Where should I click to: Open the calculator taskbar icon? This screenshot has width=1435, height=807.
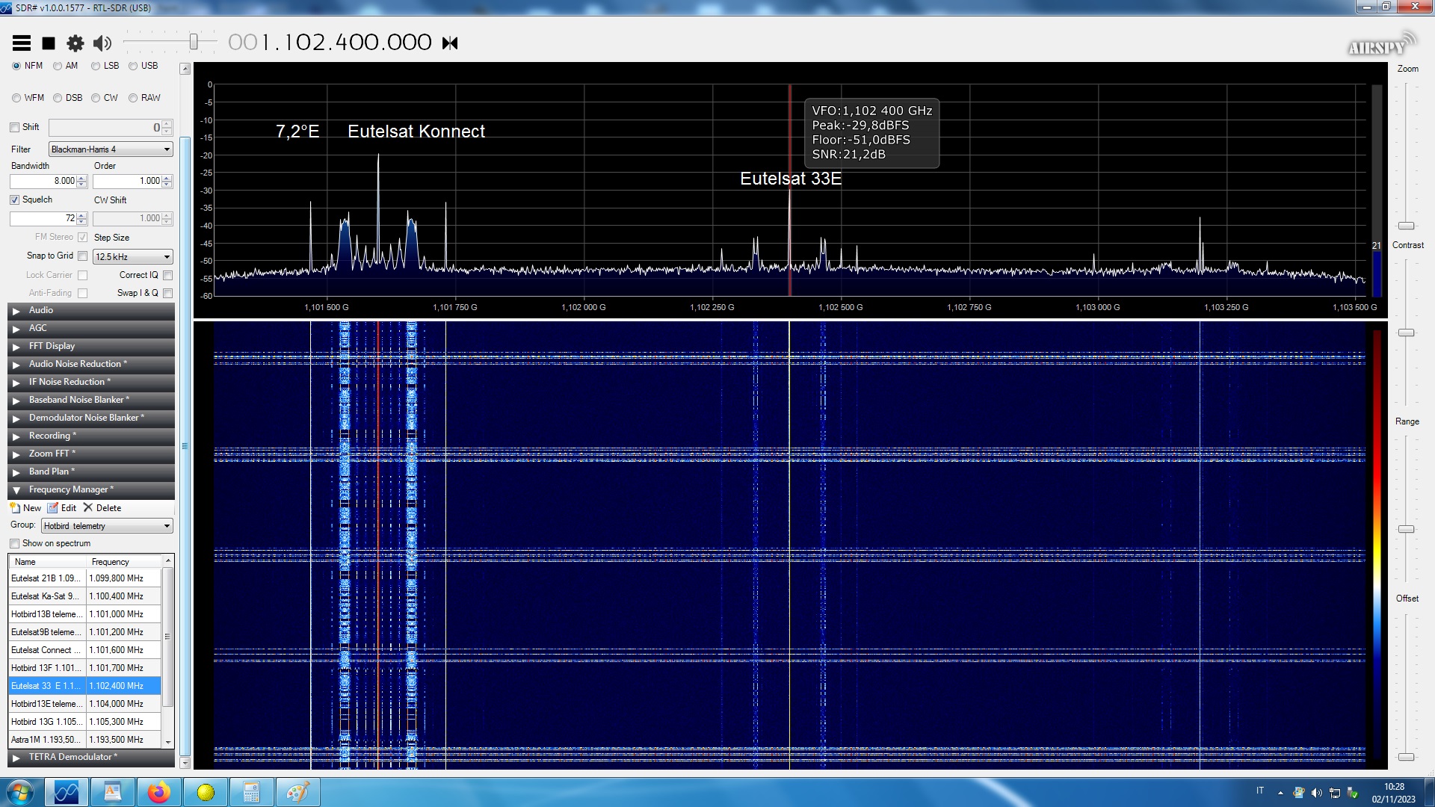tap(251, 792)
